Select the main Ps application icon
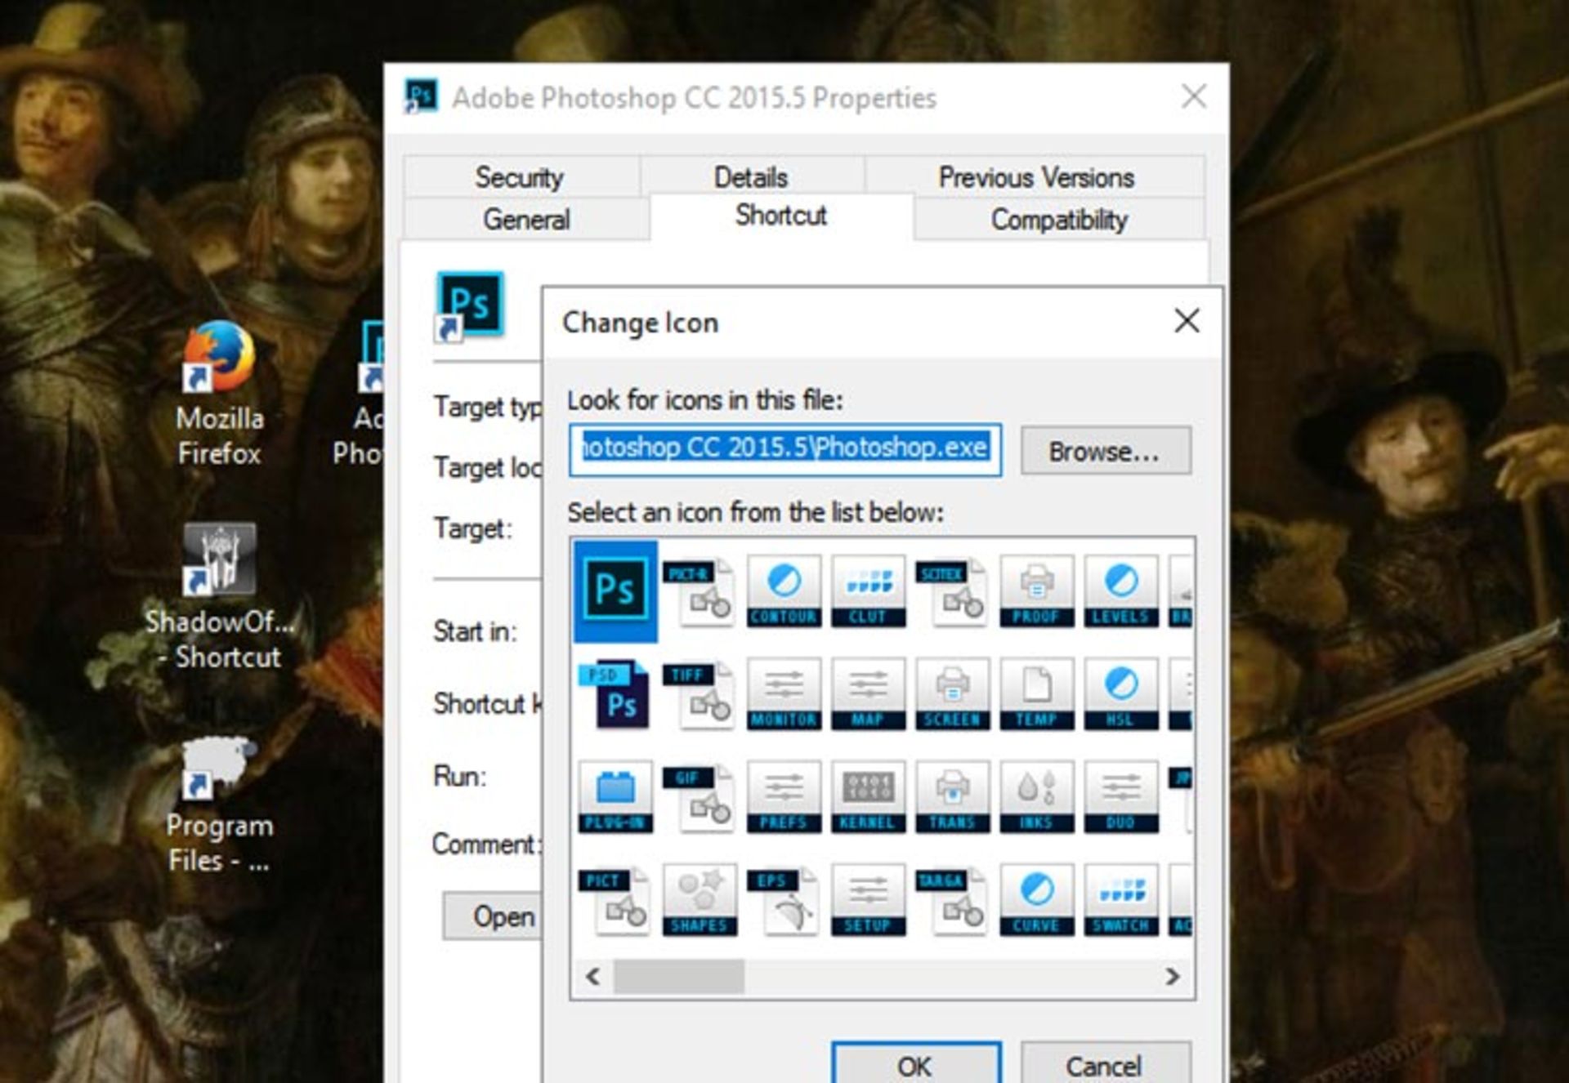The width and height of the screenshot is (1569, 1083). pyautogui.click(x=615, y=591)
